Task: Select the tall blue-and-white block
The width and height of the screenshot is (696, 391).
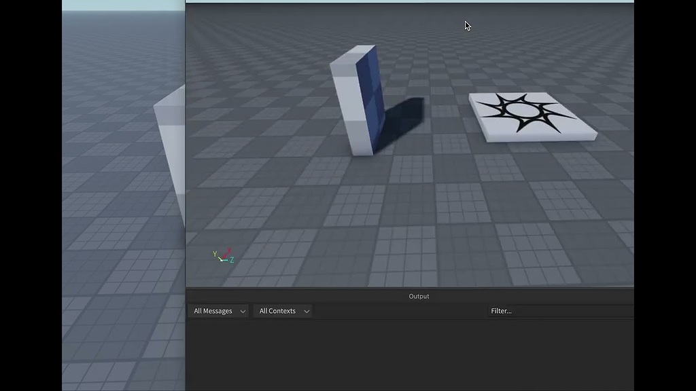Action: (353, 102)
